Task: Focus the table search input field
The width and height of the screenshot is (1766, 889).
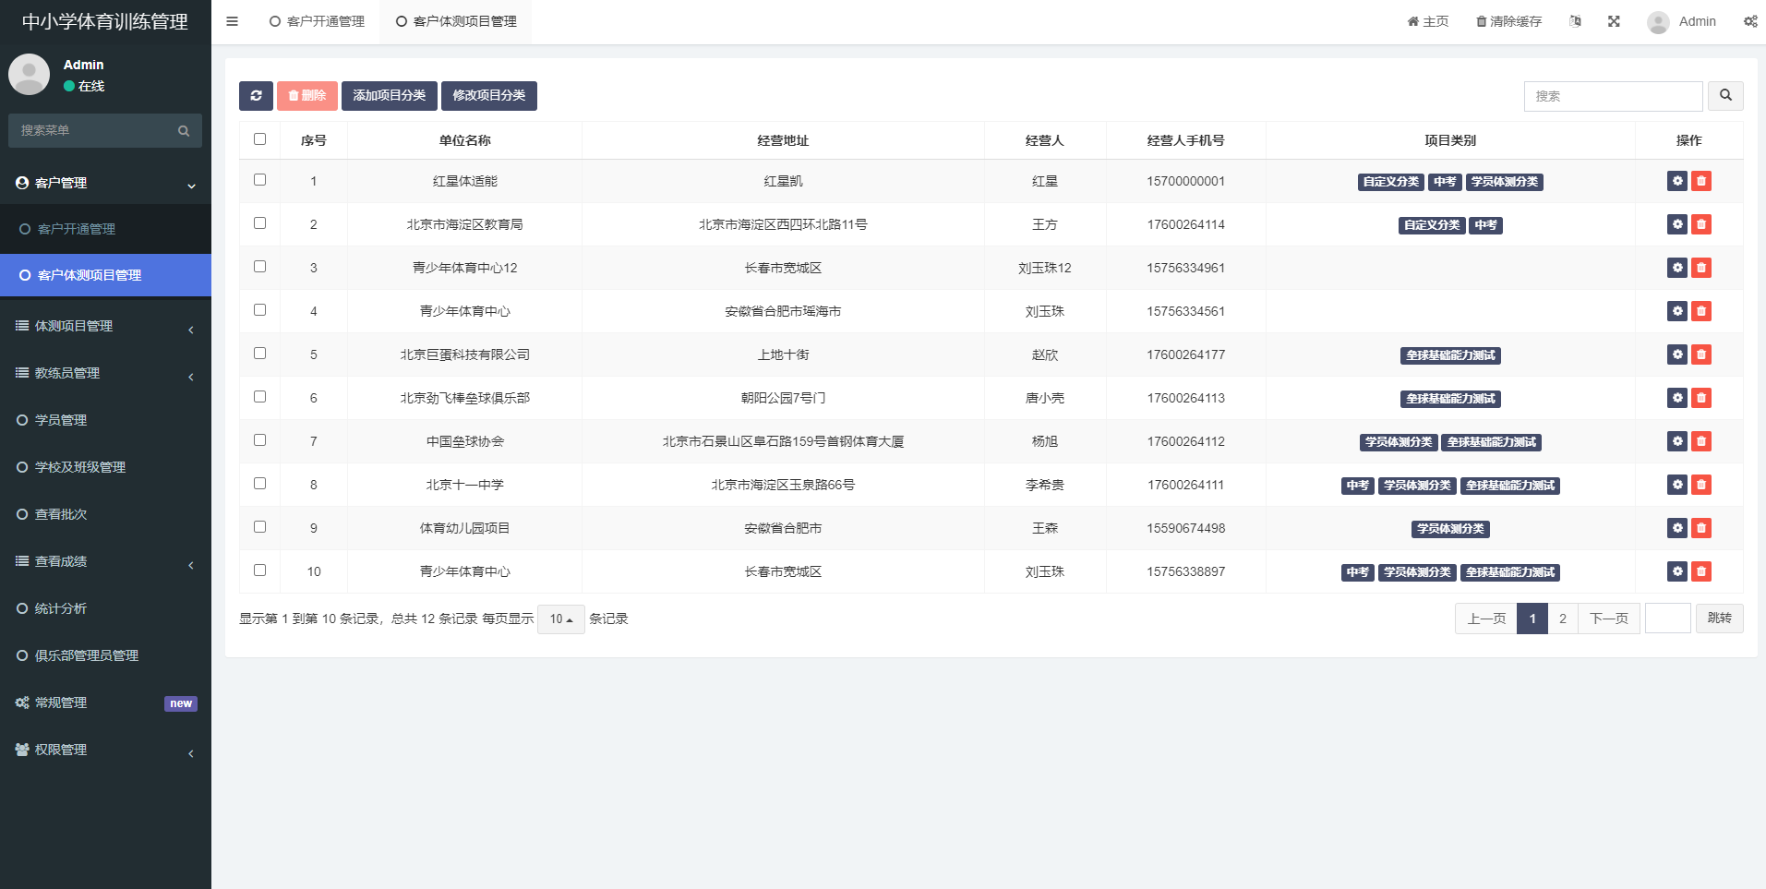Action: click(x=1612, y=96)
